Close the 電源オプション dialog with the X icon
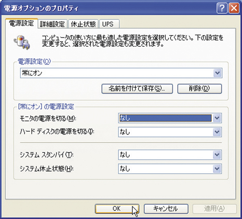Viewport: 242px width, 219px height. (234, 8)
